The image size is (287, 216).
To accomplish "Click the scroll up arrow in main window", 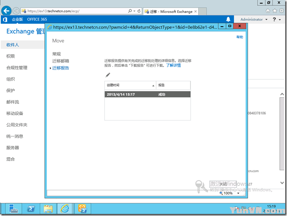I will coord(282,94).
